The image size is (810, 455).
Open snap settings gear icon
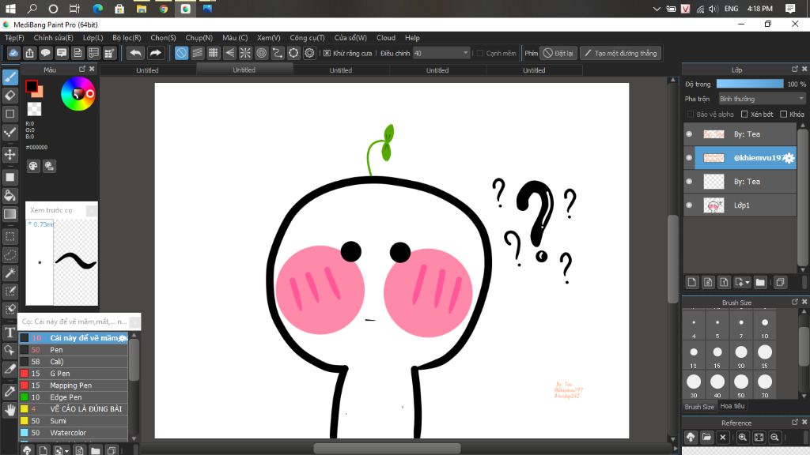click(309, 53)
